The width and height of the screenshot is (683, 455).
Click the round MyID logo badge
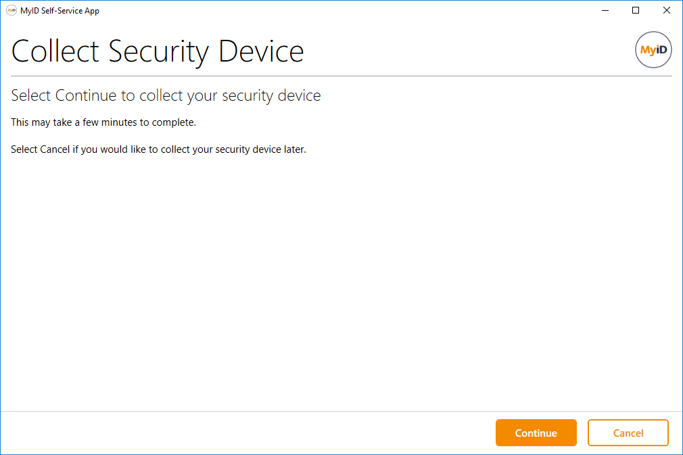tap(653, 50)
